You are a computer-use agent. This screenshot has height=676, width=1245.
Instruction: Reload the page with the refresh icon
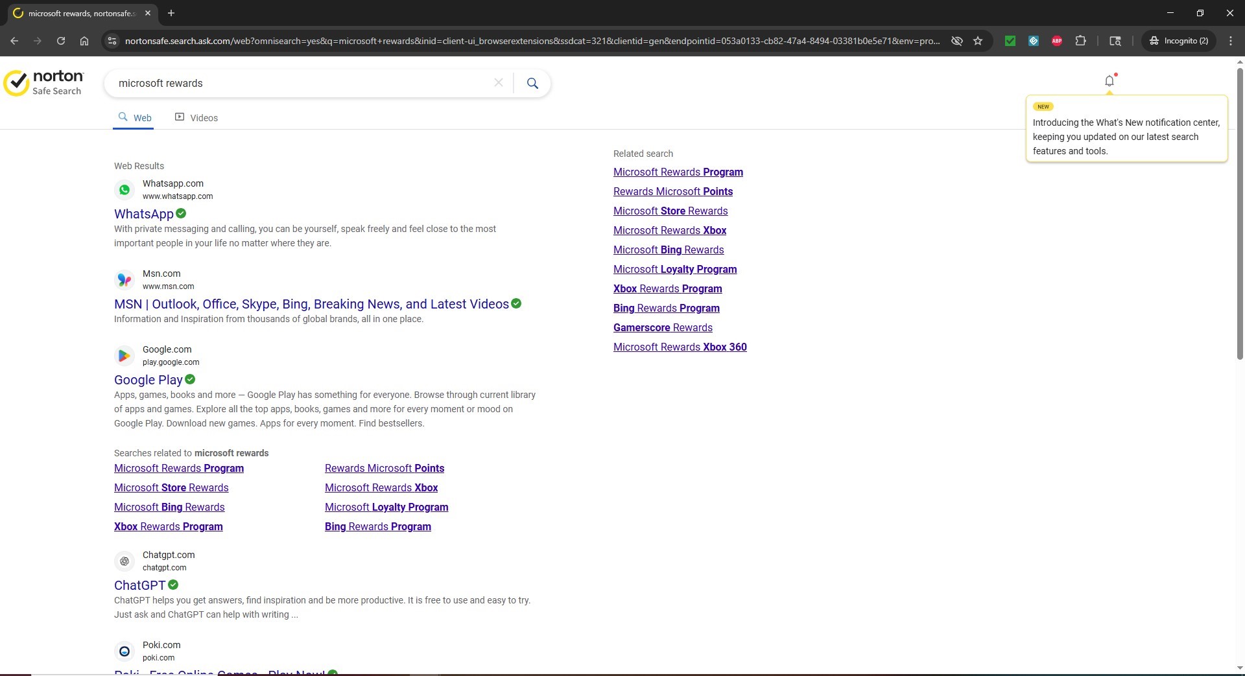[61, 41]
